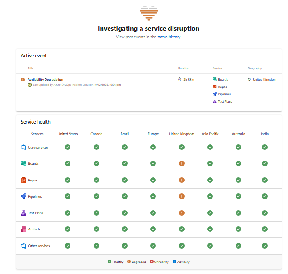Select the United Kingdom column header

[182, 134]
